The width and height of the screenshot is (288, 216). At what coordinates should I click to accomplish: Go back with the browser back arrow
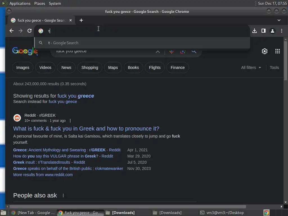tap(12, 31)
